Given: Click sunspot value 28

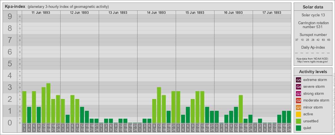Looking at the screenshot, I should [x=313, y=40].
